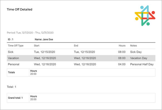Click the 04:00 hours value
The image size is (162, 110).
click(122, 64)
